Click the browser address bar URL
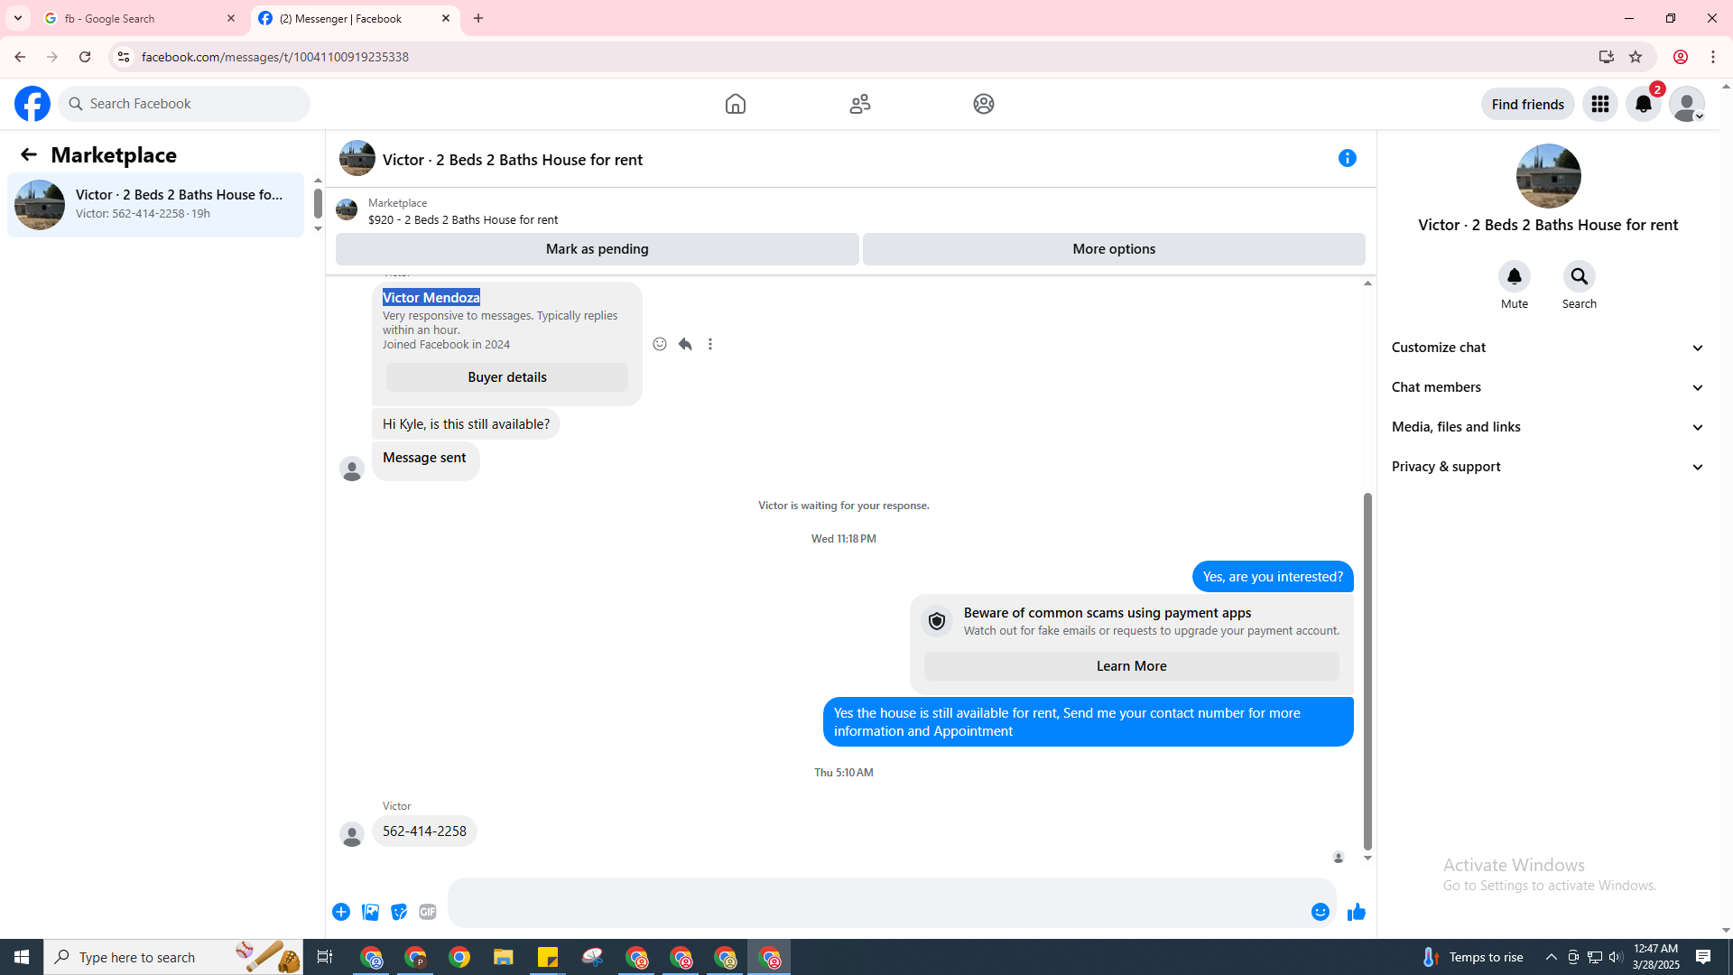This screenshot has width=1733, height=975. tap(275, 57)
